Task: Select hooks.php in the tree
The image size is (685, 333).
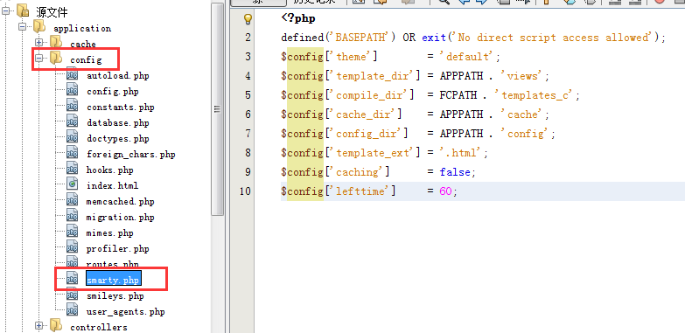Action: [x=110, y=170]
